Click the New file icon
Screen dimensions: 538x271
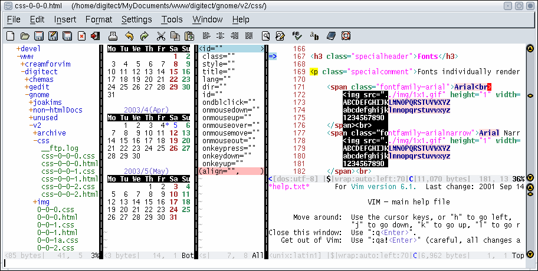coord(10,37)
